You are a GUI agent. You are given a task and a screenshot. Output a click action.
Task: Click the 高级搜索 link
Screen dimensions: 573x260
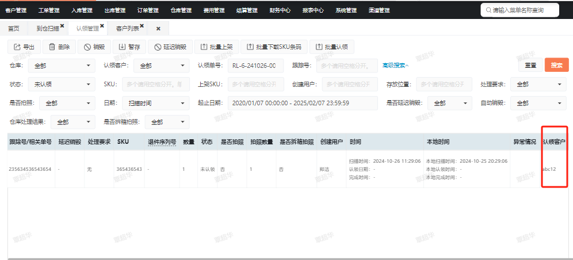pyautogui.click(x=395, y=66)
